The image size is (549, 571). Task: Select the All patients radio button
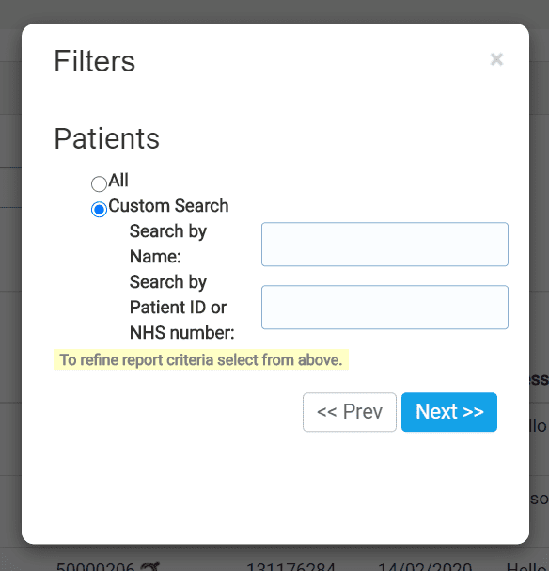click(x=99, y=183)
